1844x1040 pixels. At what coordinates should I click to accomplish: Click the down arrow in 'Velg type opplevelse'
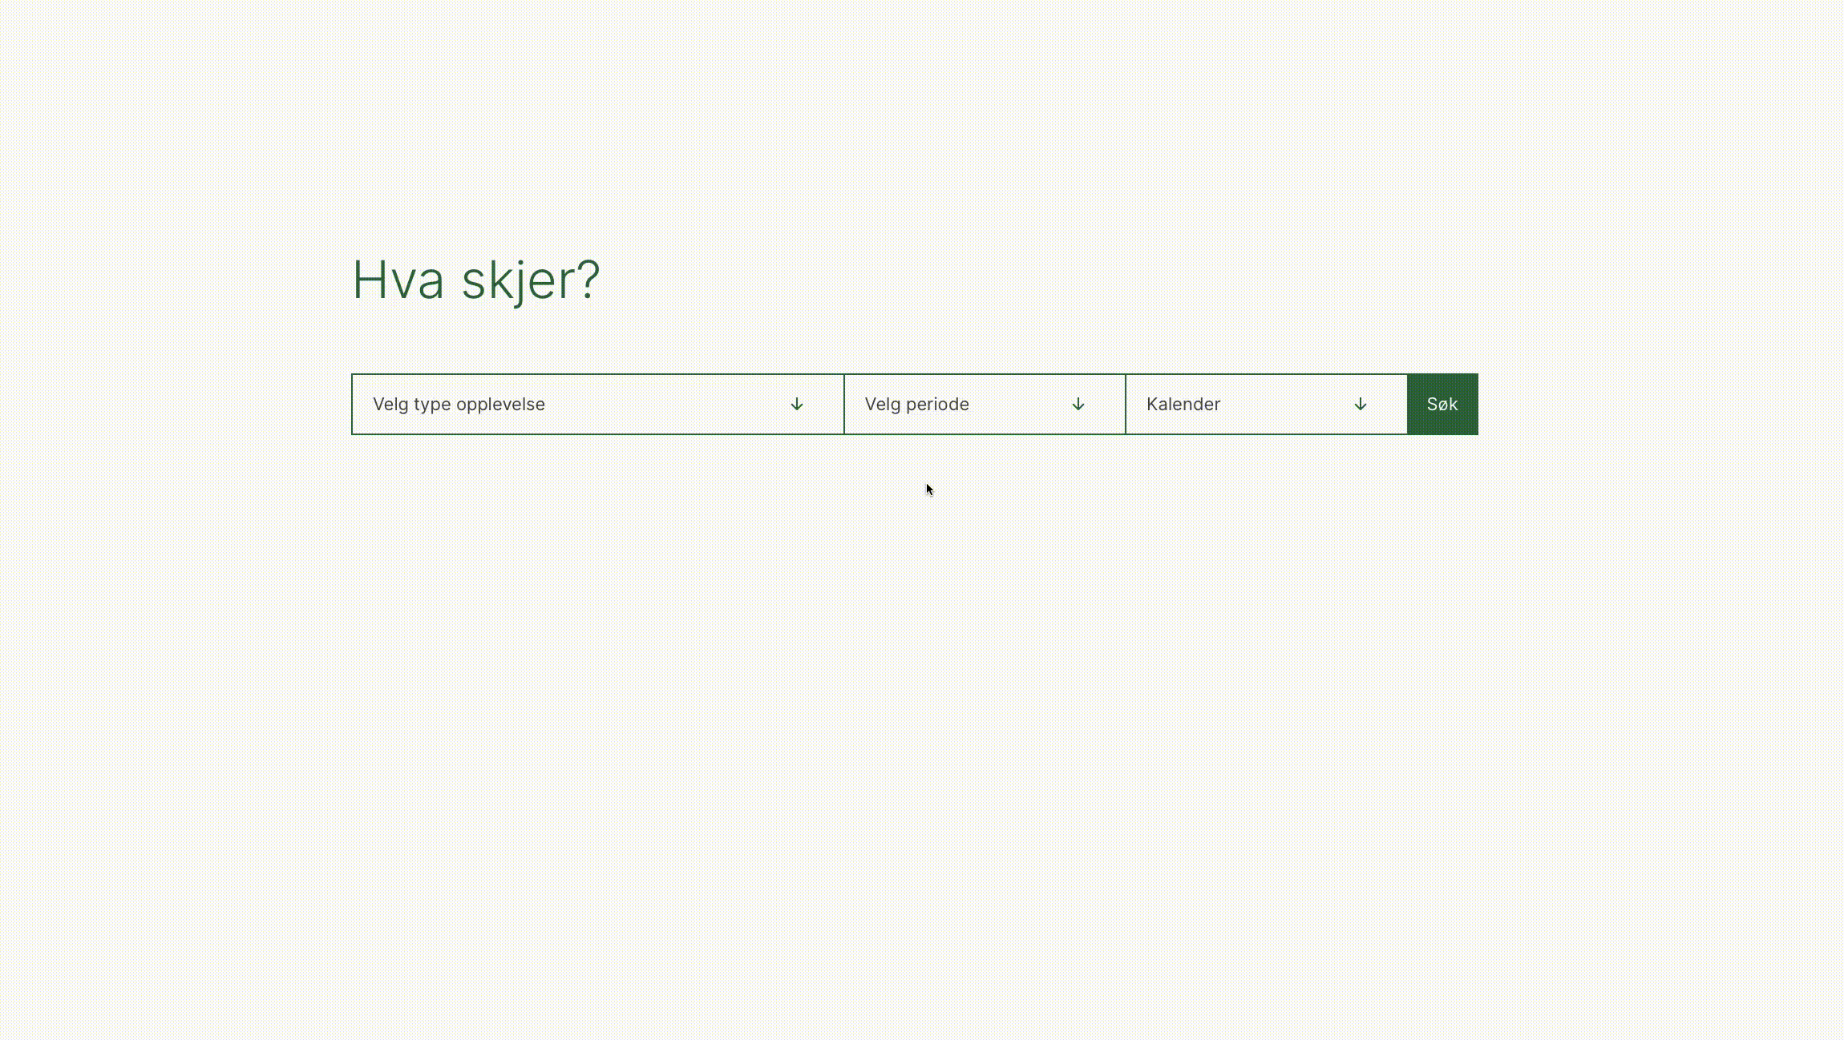(797, 404)
